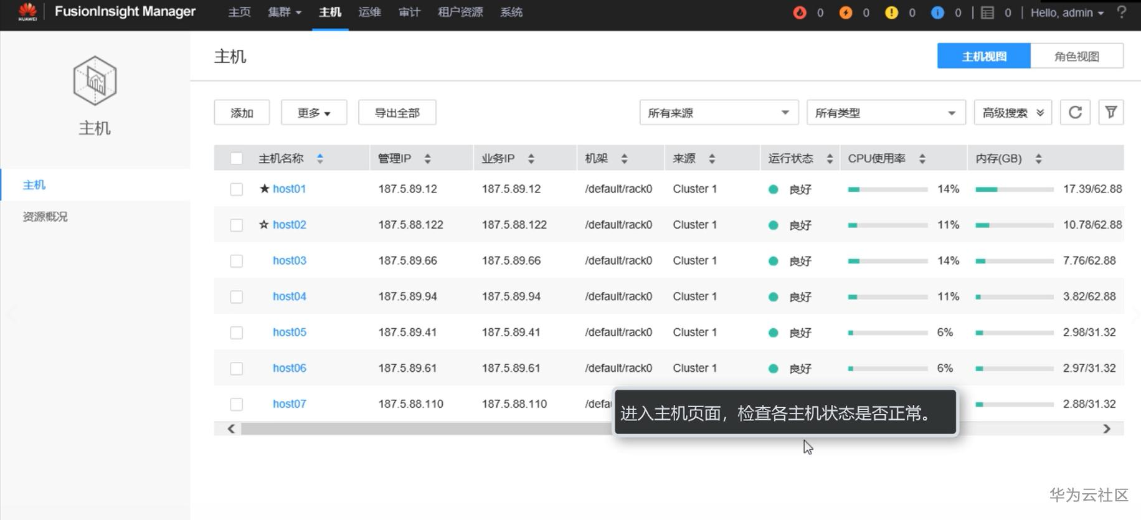Check the box for host07
The width and height of the screenshot is (1141, 520).
[236, 404]
